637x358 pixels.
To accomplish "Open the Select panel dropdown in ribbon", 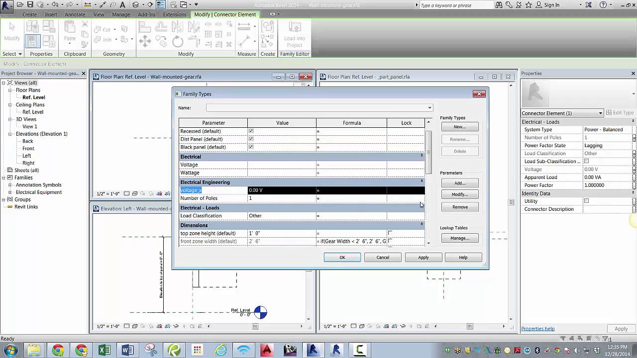I will point(12,54).
